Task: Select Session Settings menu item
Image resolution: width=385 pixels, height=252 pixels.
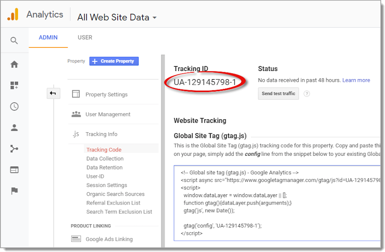Action: [x=107, y=185]
